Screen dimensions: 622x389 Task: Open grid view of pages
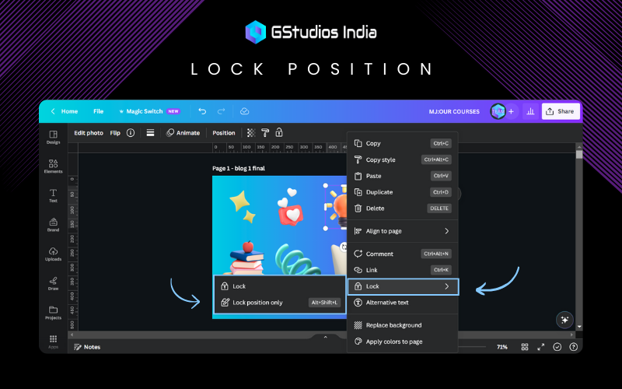pyautogui.click(x=525, y=347)
